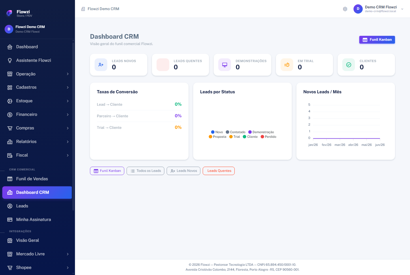Go to Leads in sidebar
The height and width of the screenshot is (275, 410).
pyautogui.click(x=37, y=206)
